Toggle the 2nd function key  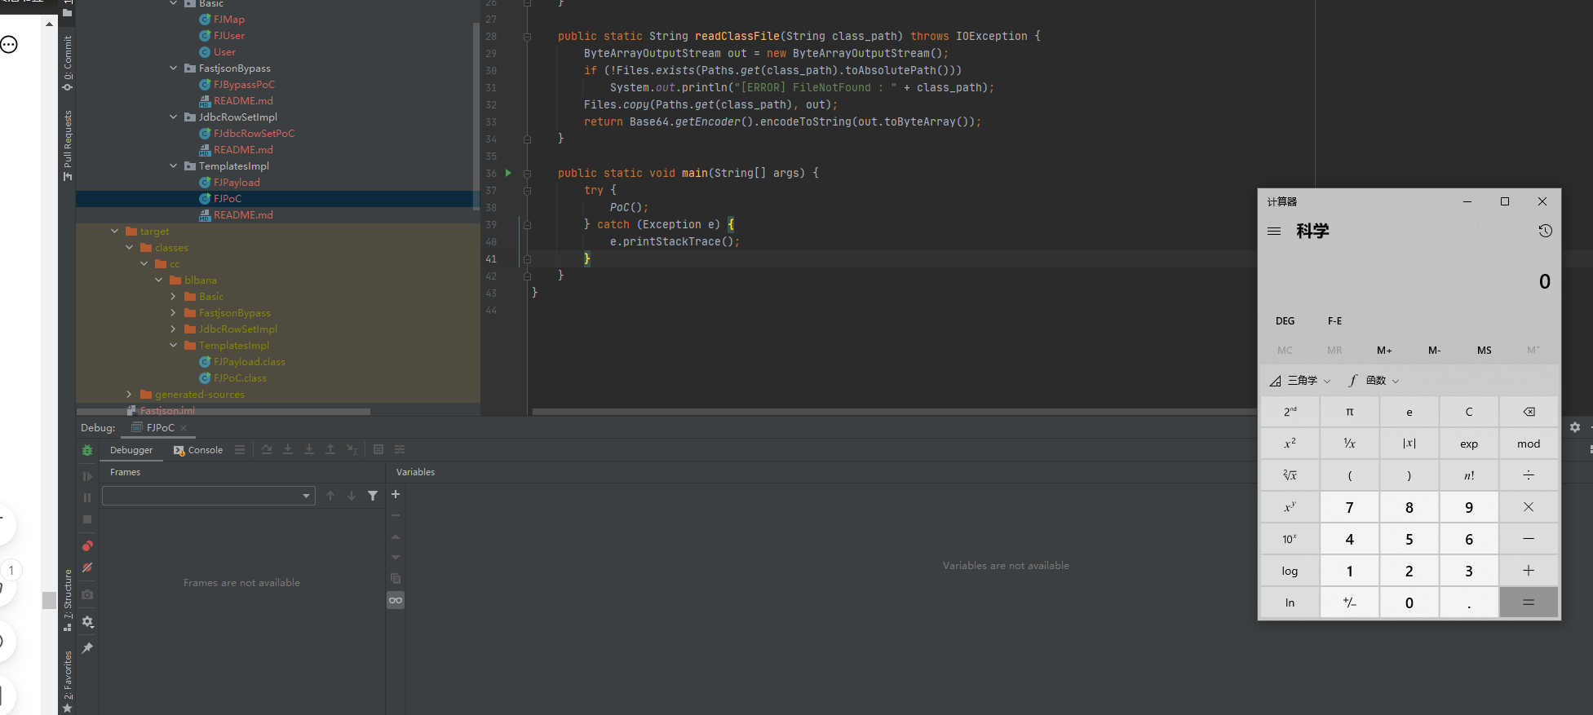(1290, 412)
